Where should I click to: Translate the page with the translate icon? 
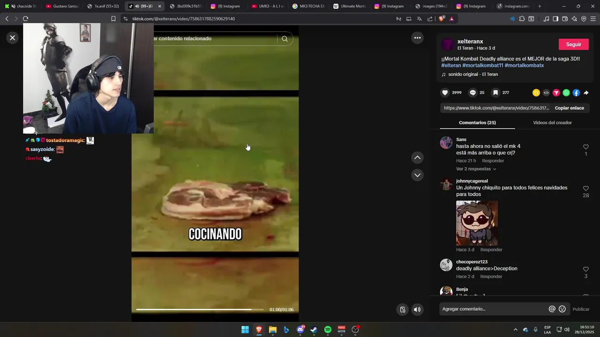tap(419, 19)
